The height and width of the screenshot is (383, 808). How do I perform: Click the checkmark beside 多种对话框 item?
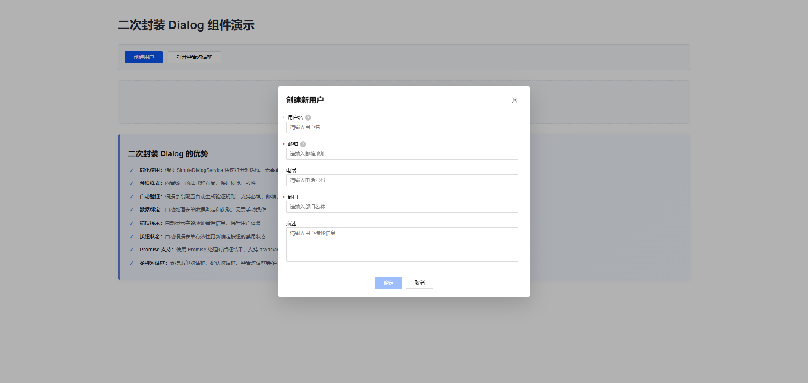(x=131, y=263)
